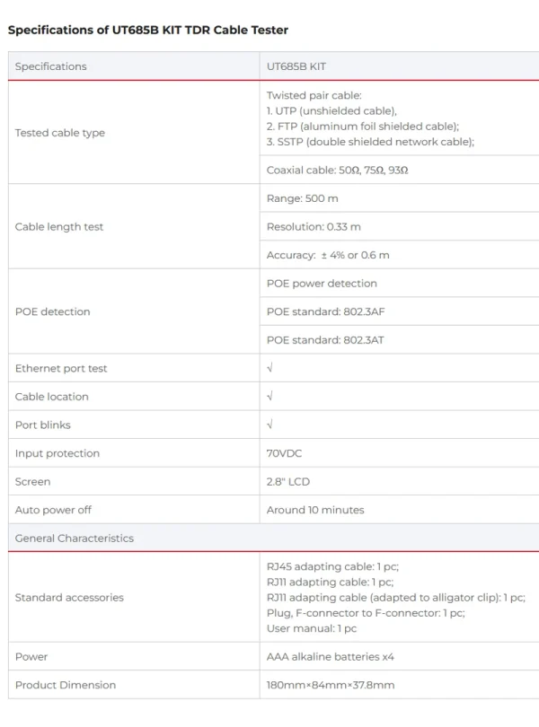Select the Tested cable type row label
This screenshot has height=727, width=539.
pos(60,133)
